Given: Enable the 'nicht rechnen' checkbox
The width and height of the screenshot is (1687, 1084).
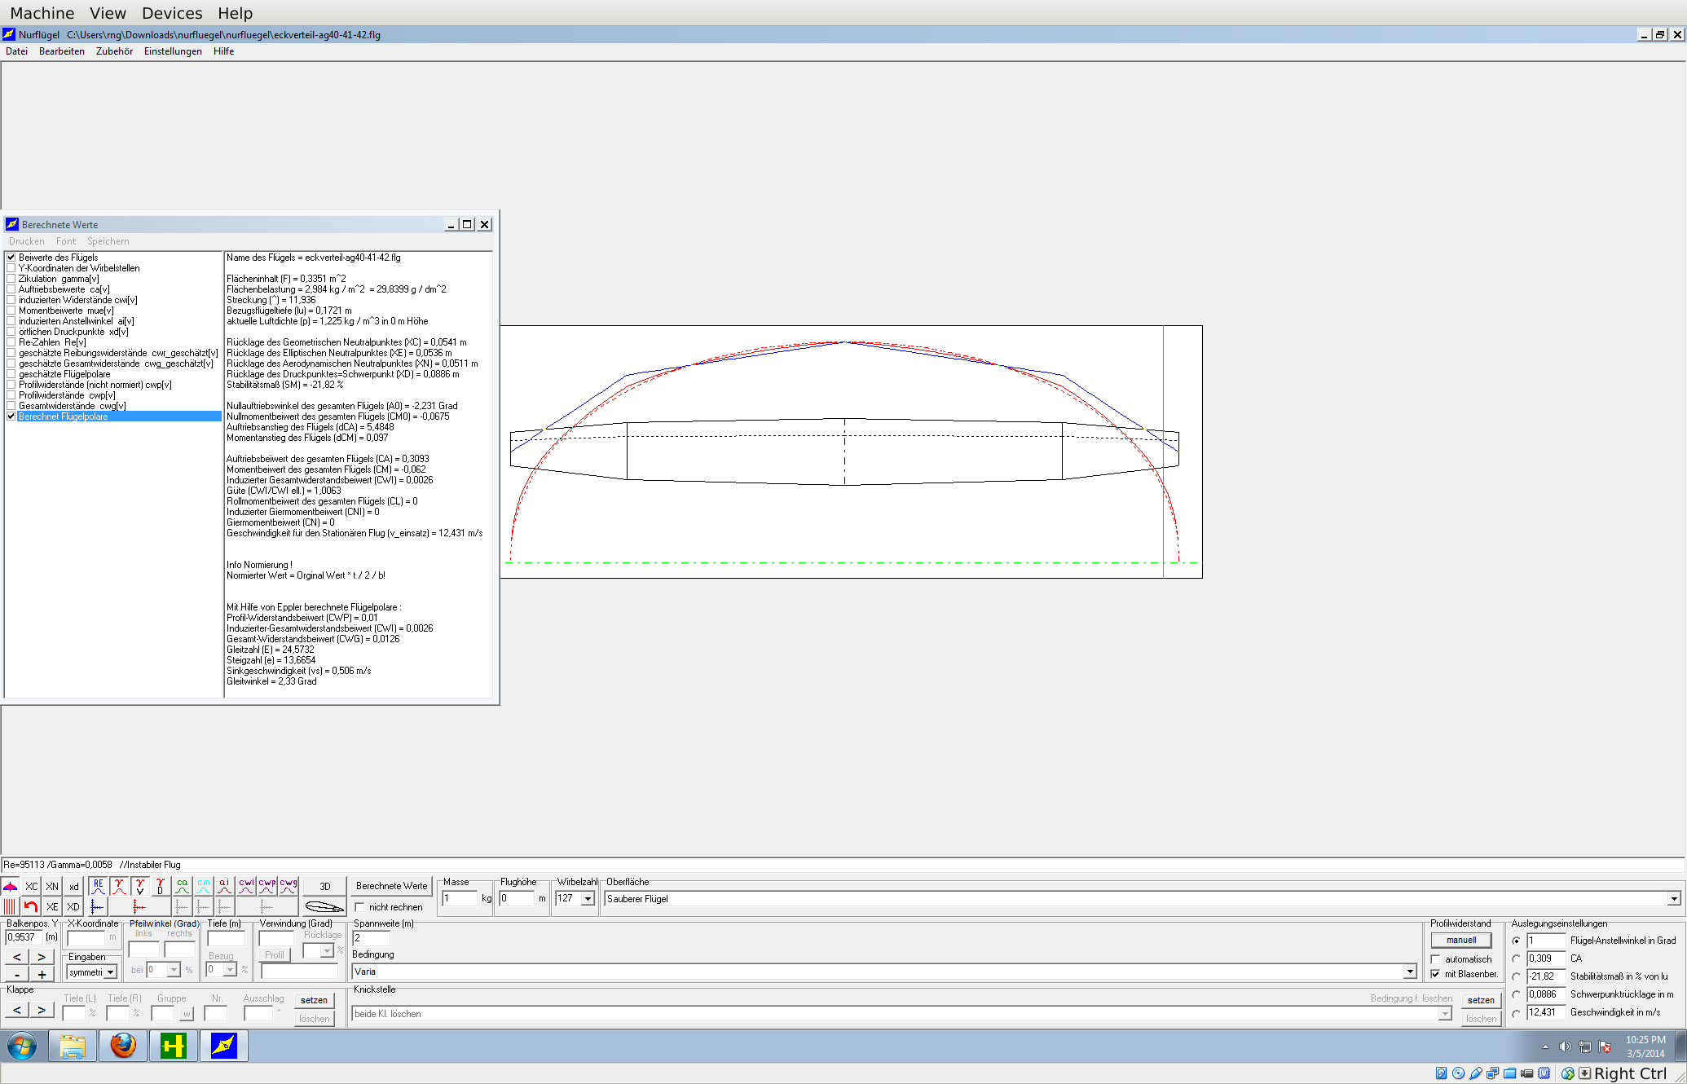Looking at the screenshot, I should [359, 907].
